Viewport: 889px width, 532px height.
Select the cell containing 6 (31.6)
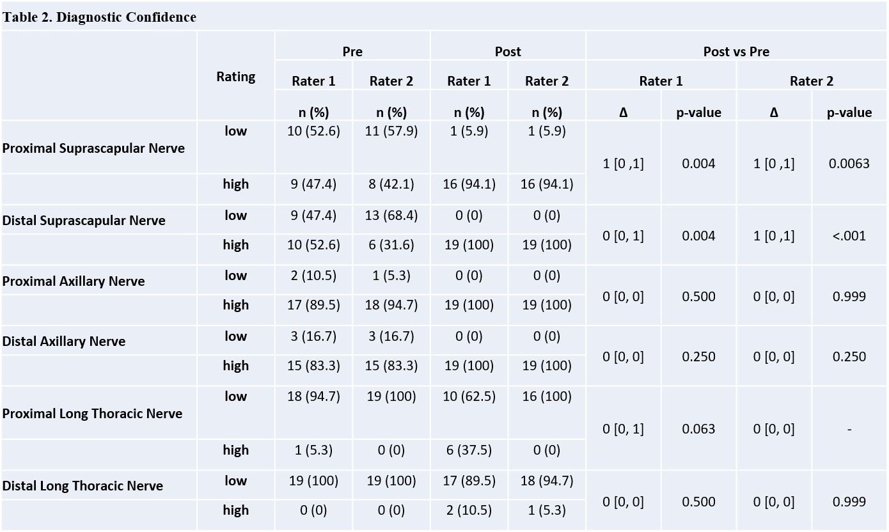pos(391,245)
